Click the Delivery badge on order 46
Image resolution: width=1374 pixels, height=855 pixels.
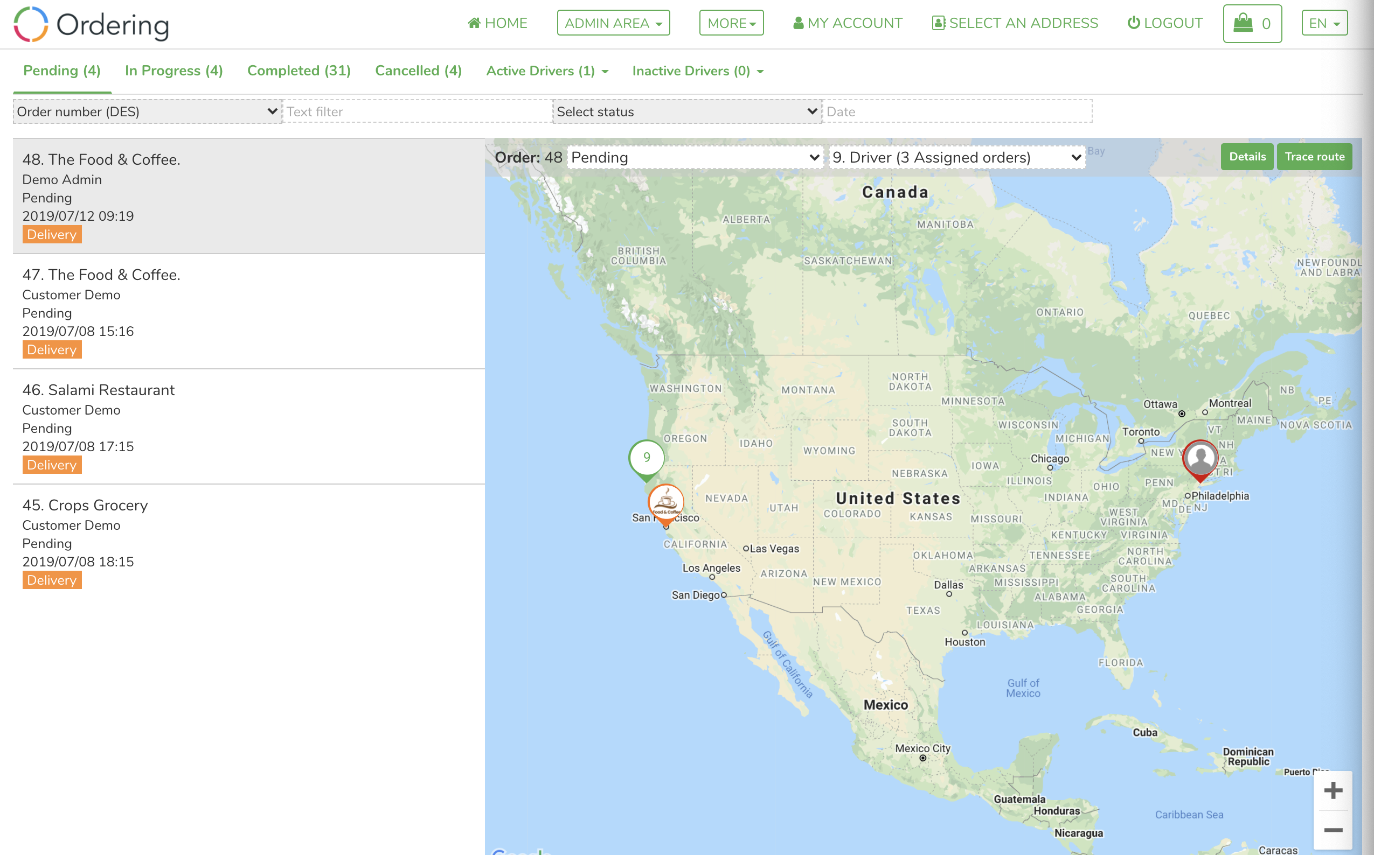click(52, 465)
